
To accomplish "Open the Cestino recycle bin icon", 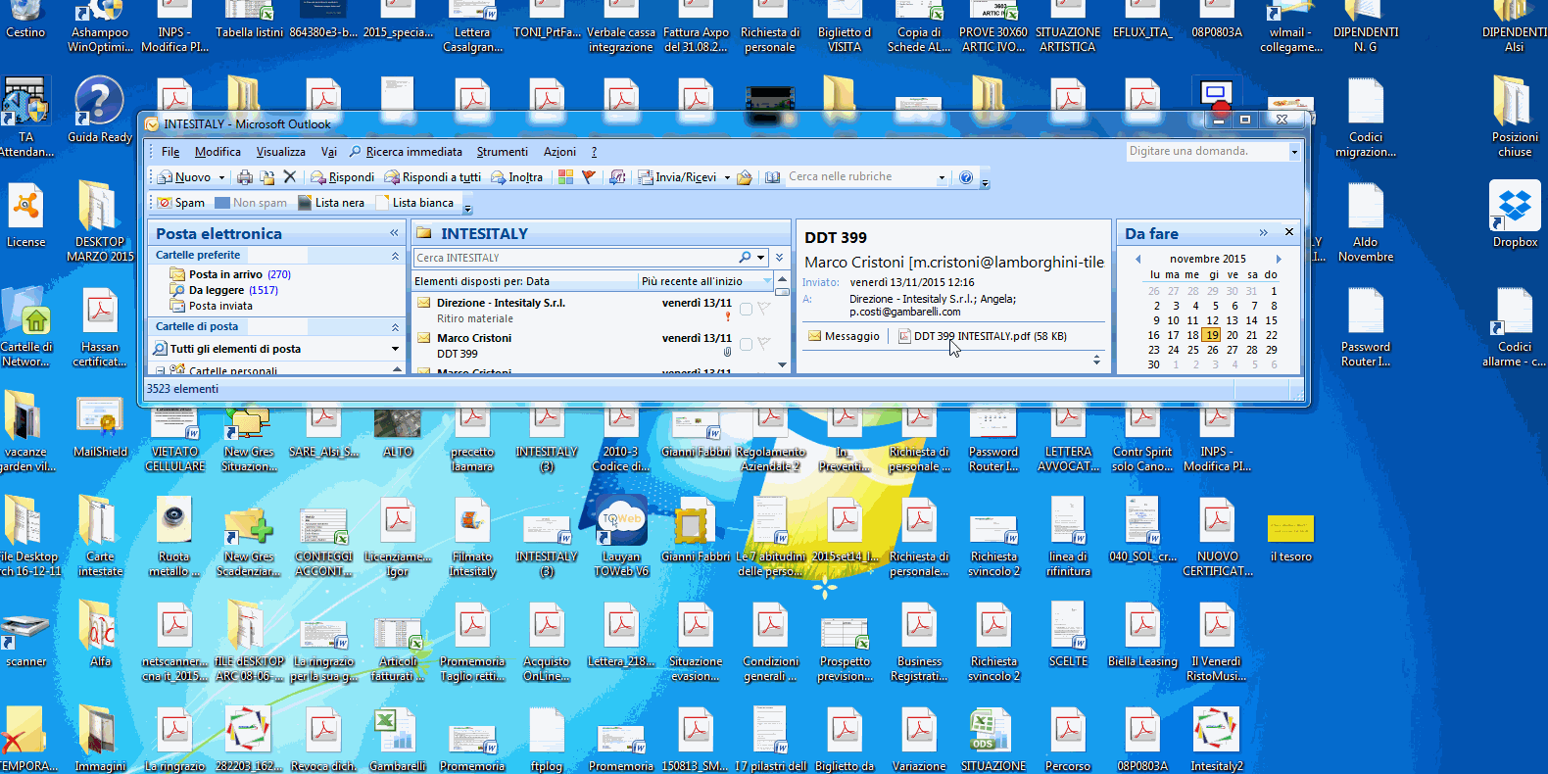I will tap(25, 20).
